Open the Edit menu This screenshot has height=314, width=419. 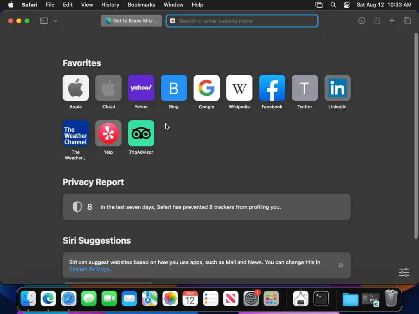coord(68,5)
